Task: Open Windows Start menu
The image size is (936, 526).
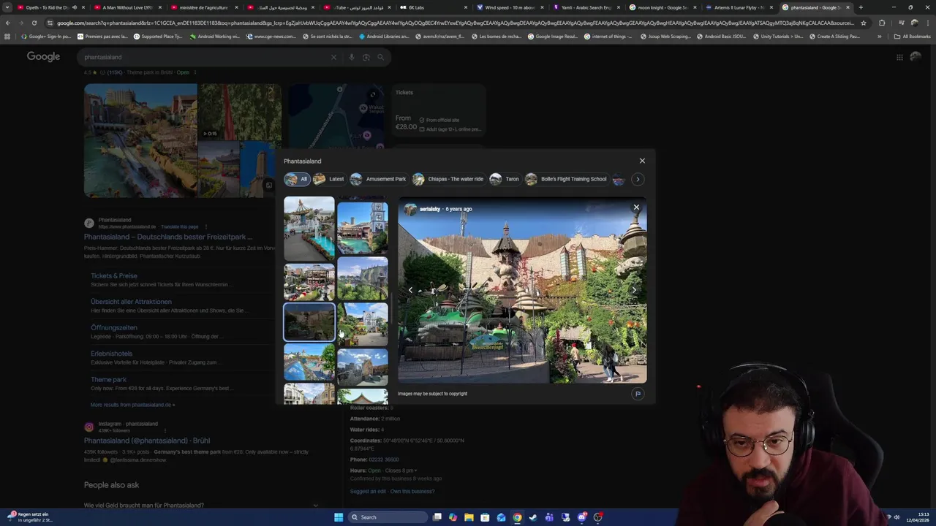Action: [339, 517]
